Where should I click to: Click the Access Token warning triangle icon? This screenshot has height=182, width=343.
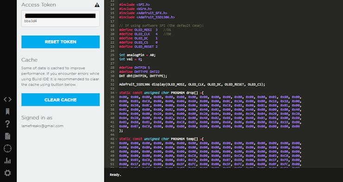(97, 5)
